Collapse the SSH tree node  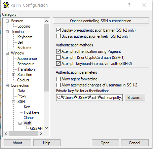tap(13, 102)
